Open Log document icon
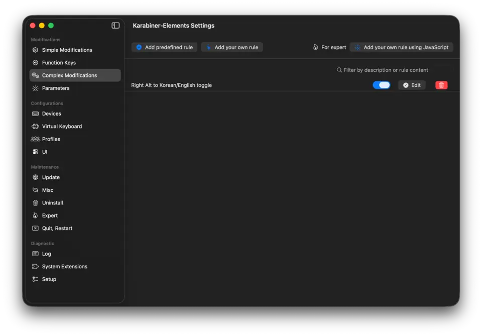 [x=35, y=254]
